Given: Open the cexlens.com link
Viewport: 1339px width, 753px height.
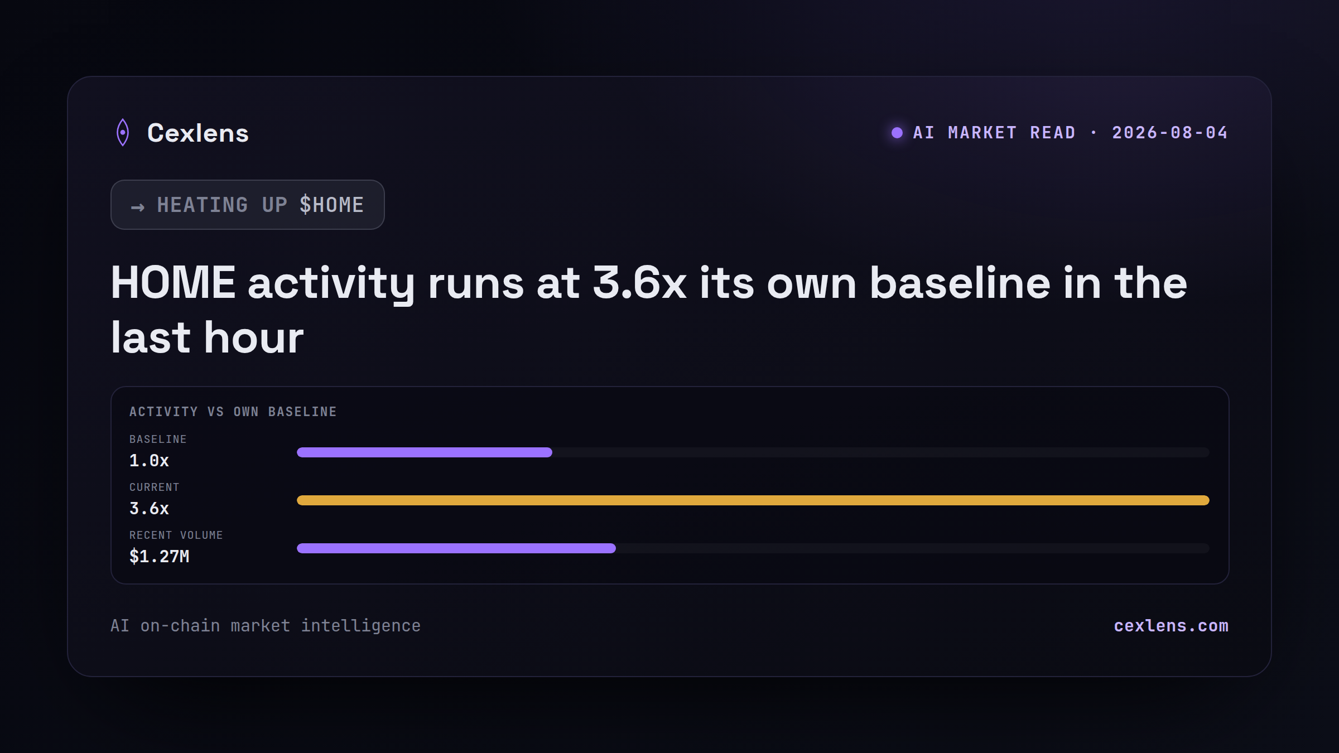Looking at the screenshot, I should (x=1171, y=626).
